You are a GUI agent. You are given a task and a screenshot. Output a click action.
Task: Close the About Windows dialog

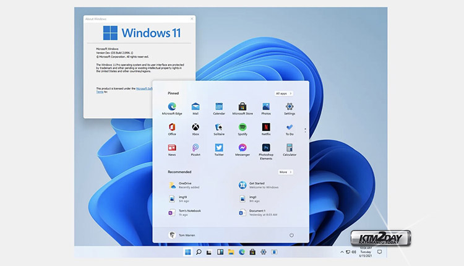pyautogui.click(x=192, y=19)
